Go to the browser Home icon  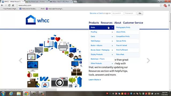tap(13, 5)
